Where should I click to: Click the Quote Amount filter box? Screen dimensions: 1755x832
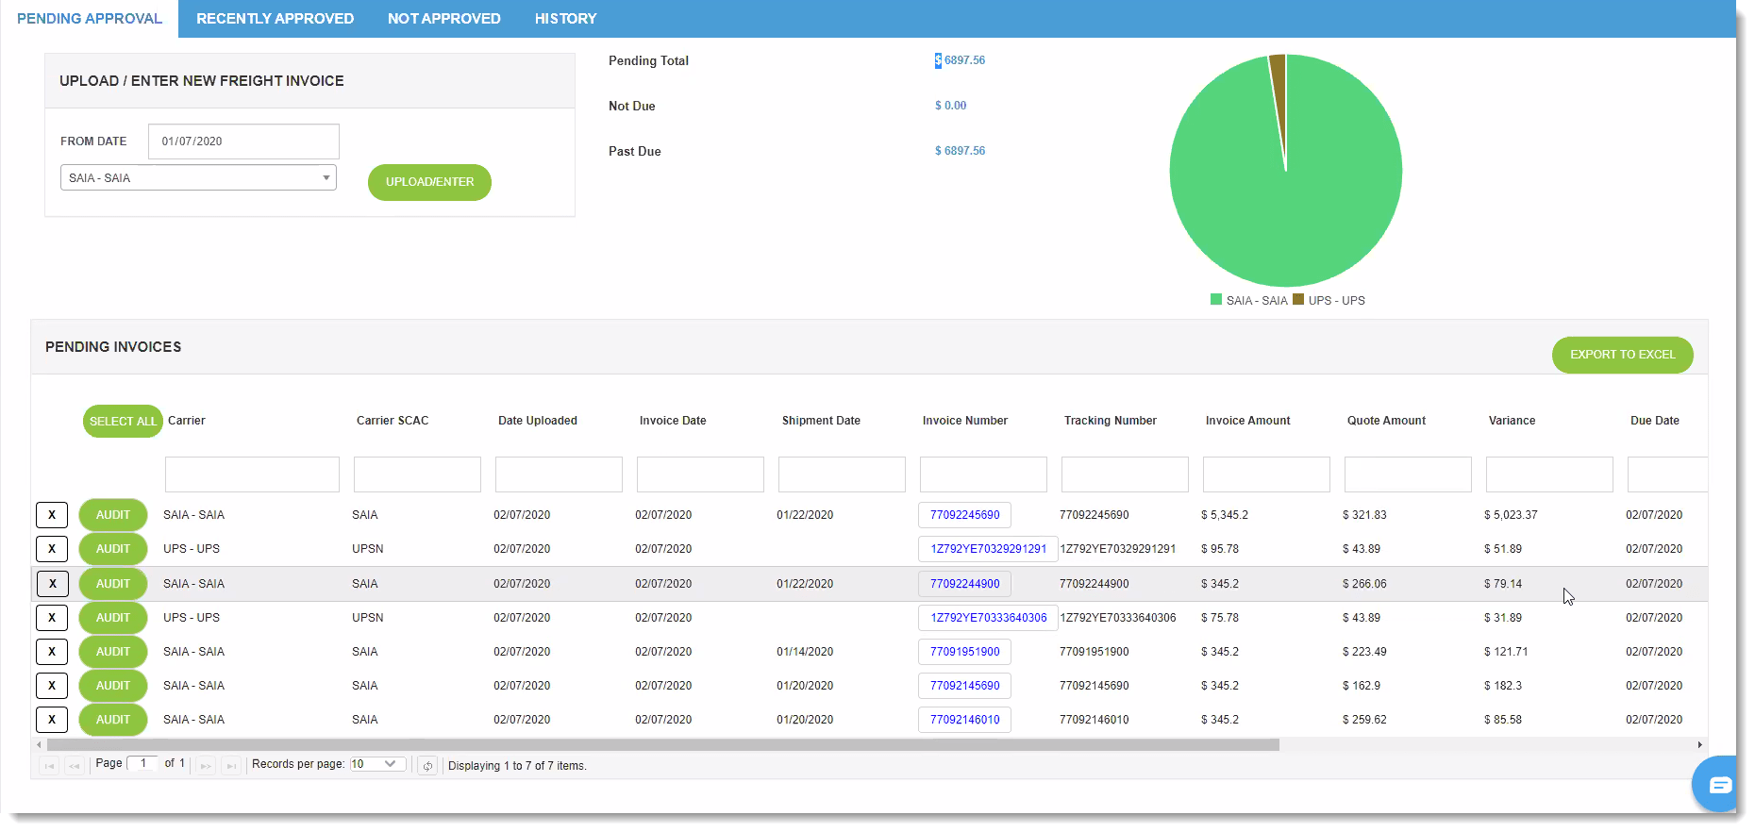(x=1408, y=474)
